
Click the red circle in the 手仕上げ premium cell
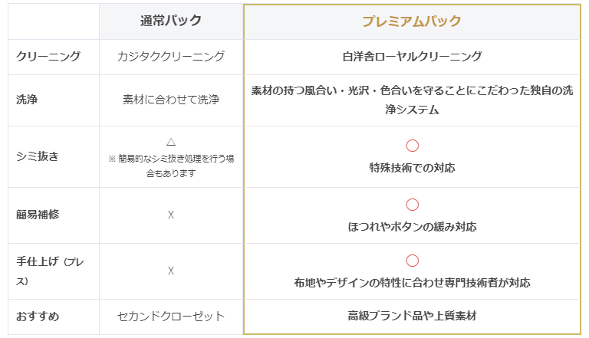point(412,261)
